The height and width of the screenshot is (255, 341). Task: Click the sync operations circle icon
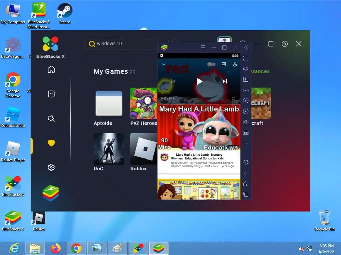(246, 111)
